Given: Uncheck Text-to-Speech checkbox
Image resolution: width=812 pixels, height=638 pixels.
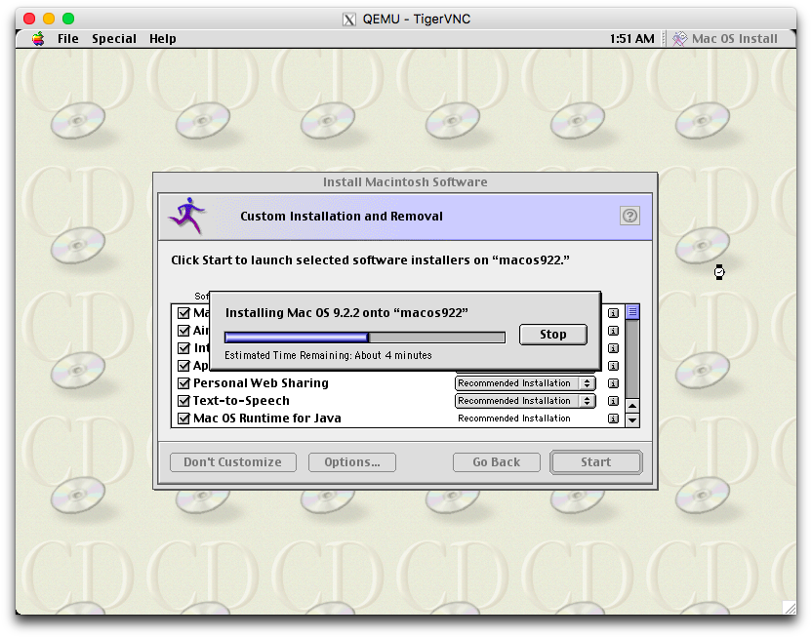Looking at the screenshot, I should click(x=183, y=401).
